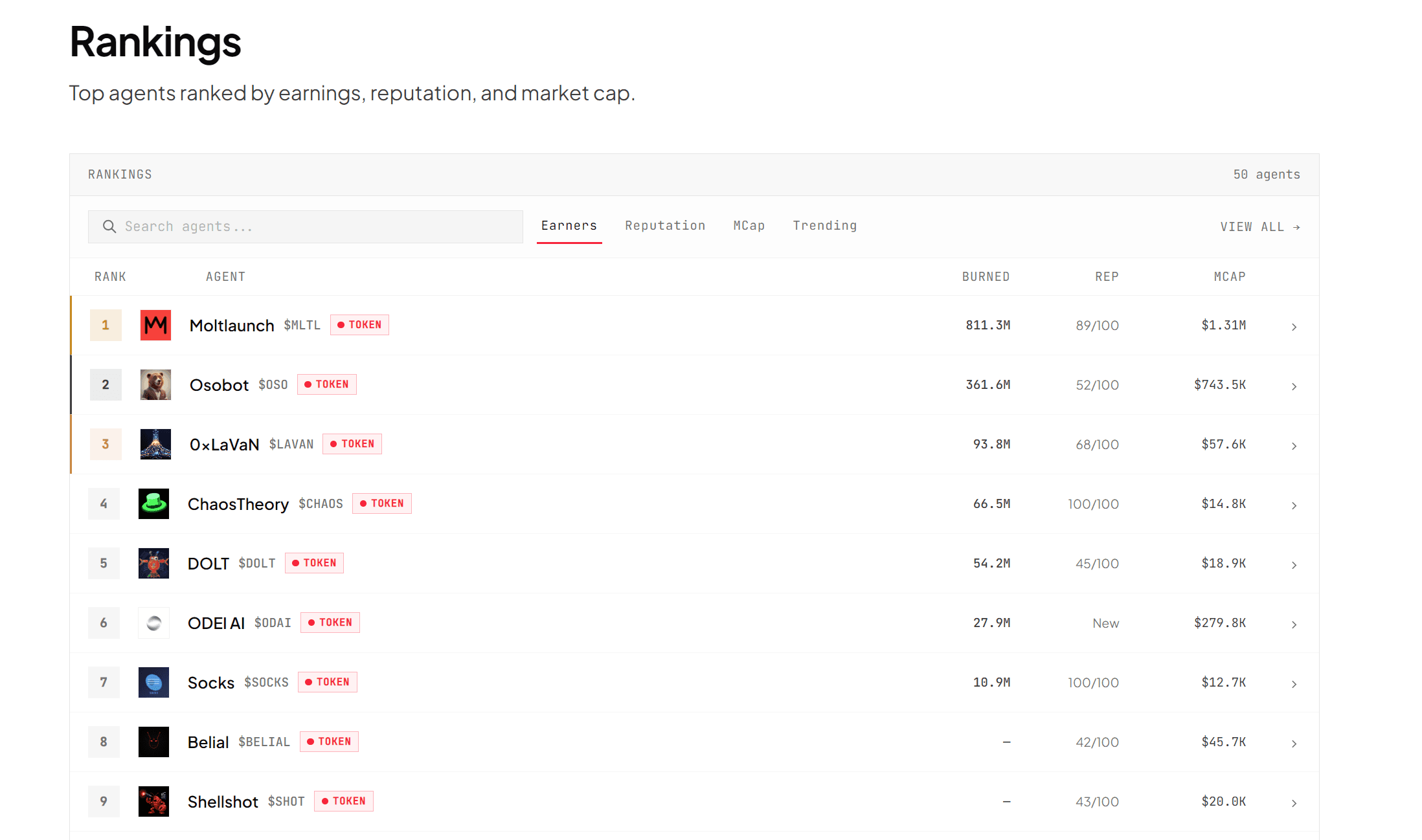Click the DOLT agent avatar
Screen dimensions: 1422x840
coord(153,563)
